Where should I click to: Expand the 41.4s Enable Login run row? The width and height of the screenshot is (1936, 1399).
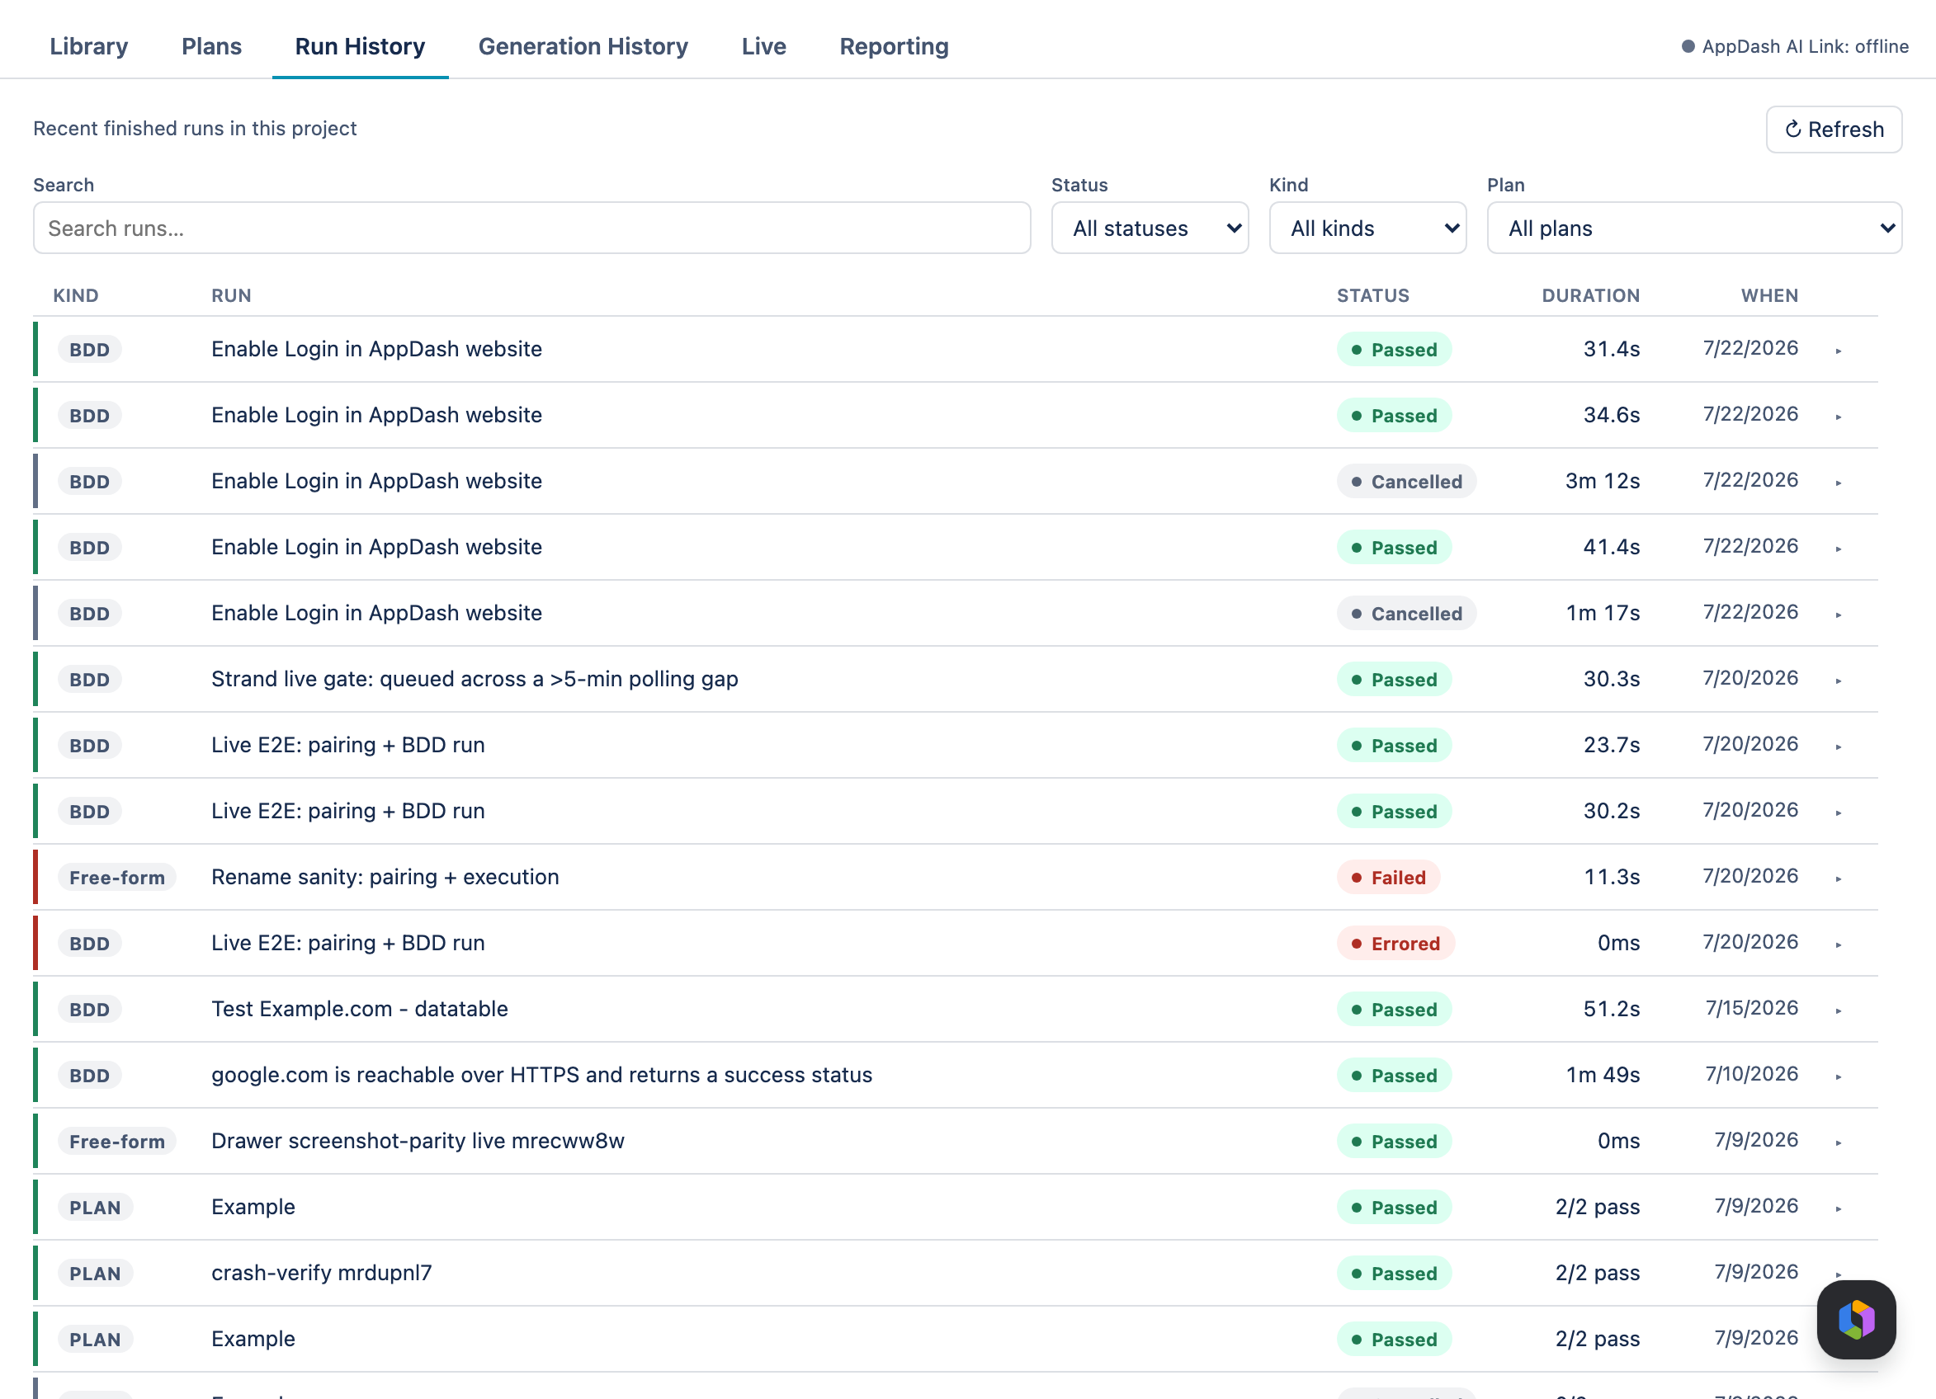pyautogui.click(x=1838, y=548)
